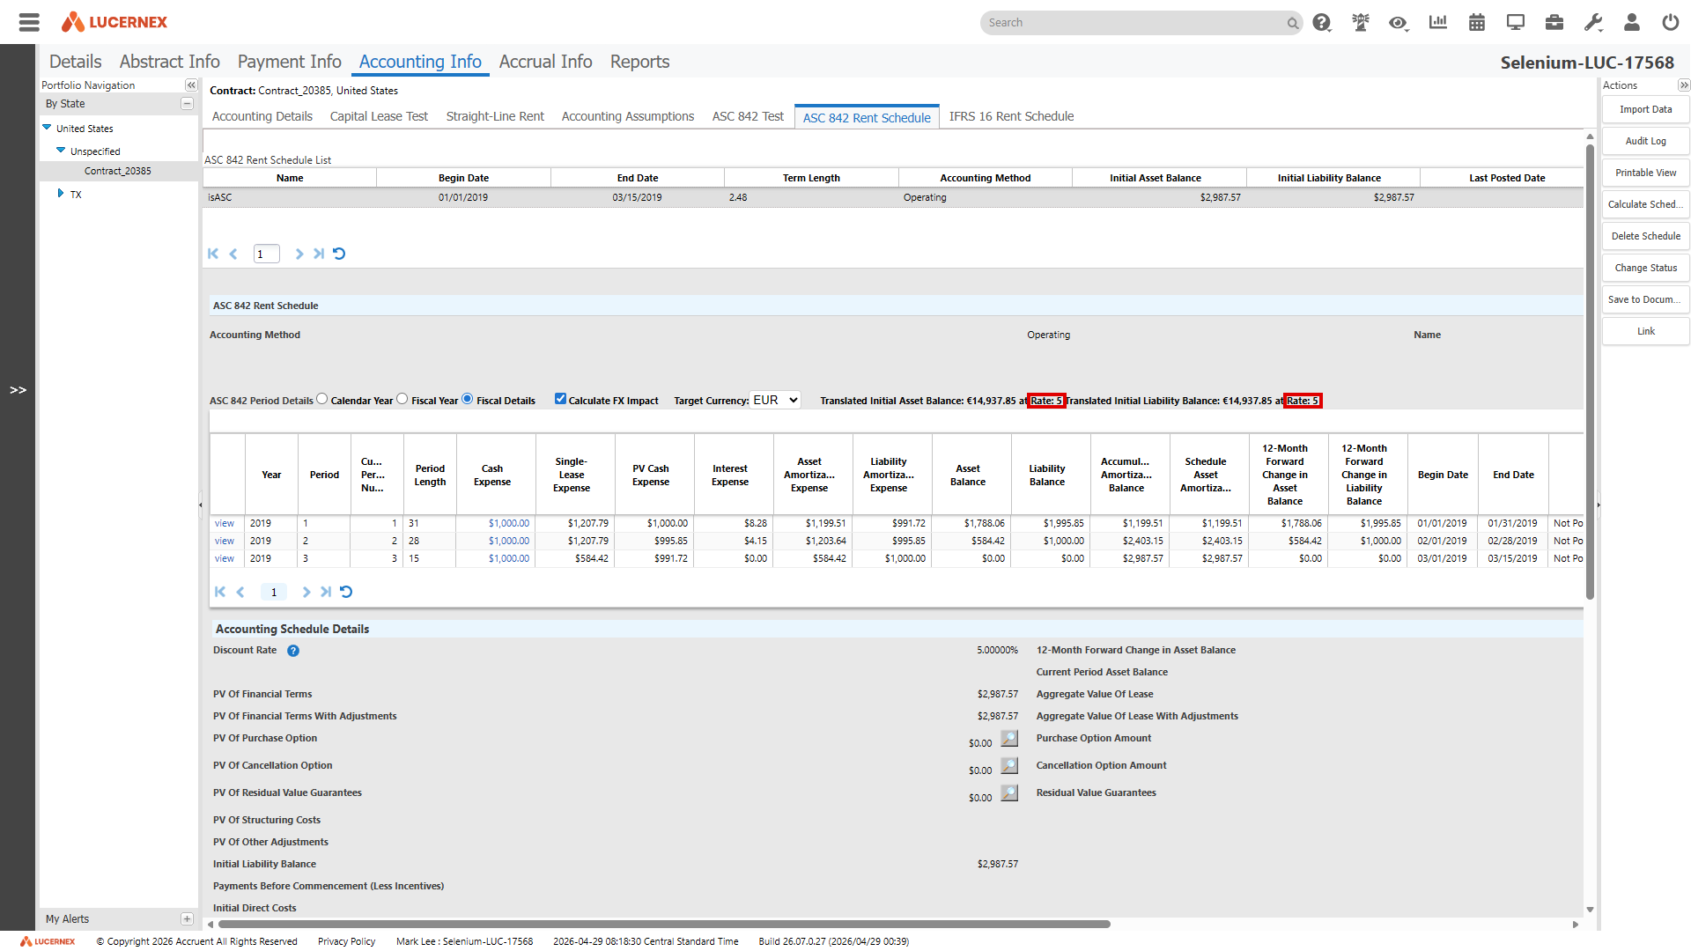Go to next page of schedule list
Viewport: 1691px width, 951px height.
(x=299, y=254)
